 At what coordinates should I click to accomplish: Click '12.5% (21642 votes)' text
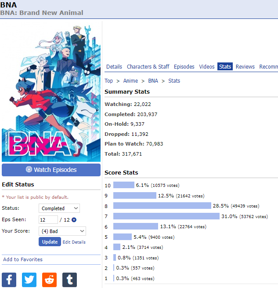(x=181, y=196)
